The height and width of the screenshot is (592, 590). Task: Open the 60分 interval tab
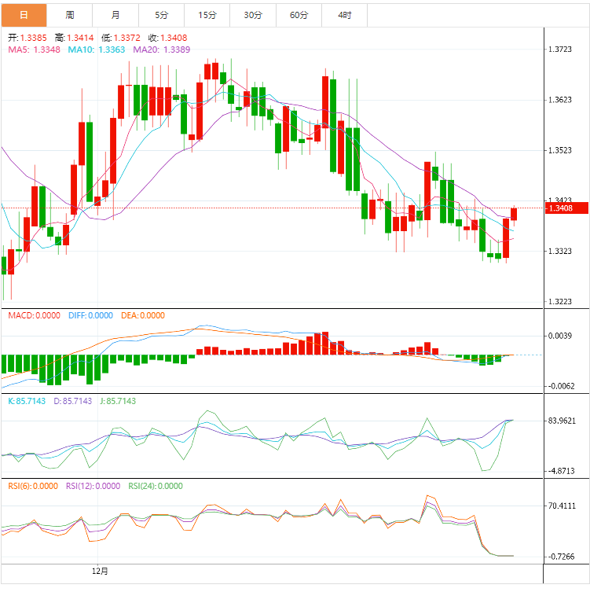pos(299,15)
